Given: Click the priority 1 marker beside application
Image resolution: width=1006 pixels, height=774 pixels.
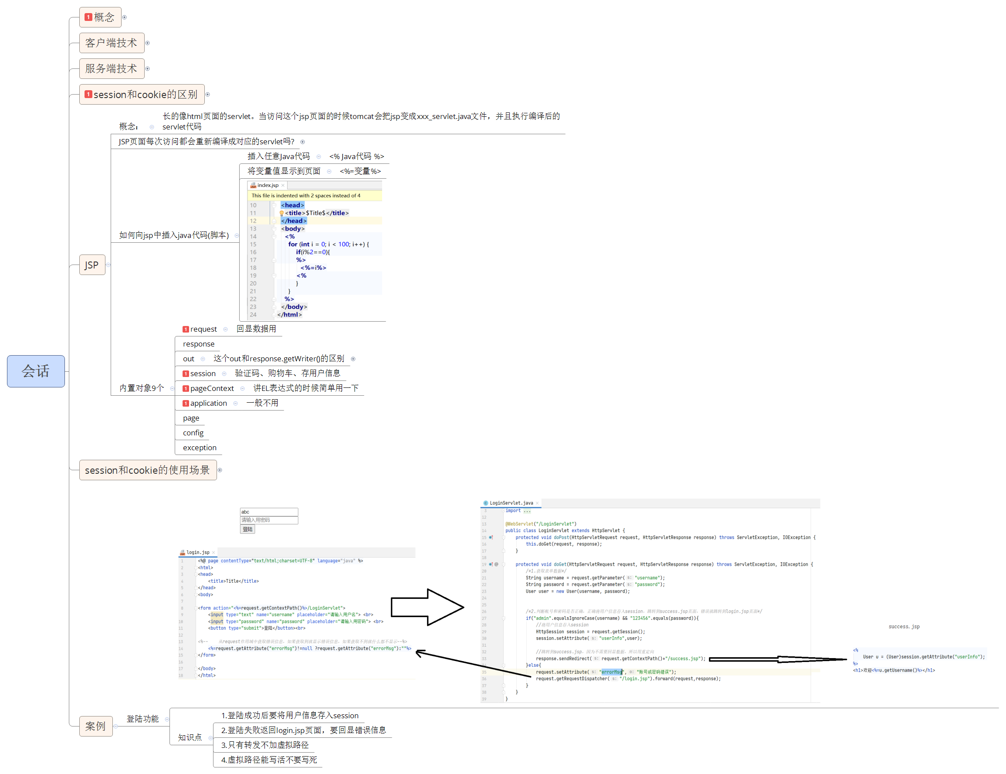Looking at the screenshot, I should 186,403.
